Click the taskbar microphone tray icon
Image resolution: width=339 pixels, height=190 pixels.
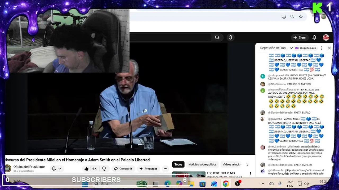pyautogui.click(x=280, y=184)
